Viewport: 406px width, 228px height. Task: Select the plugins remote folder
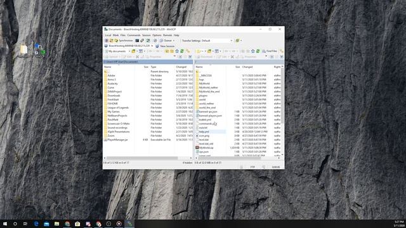[203, 96]
